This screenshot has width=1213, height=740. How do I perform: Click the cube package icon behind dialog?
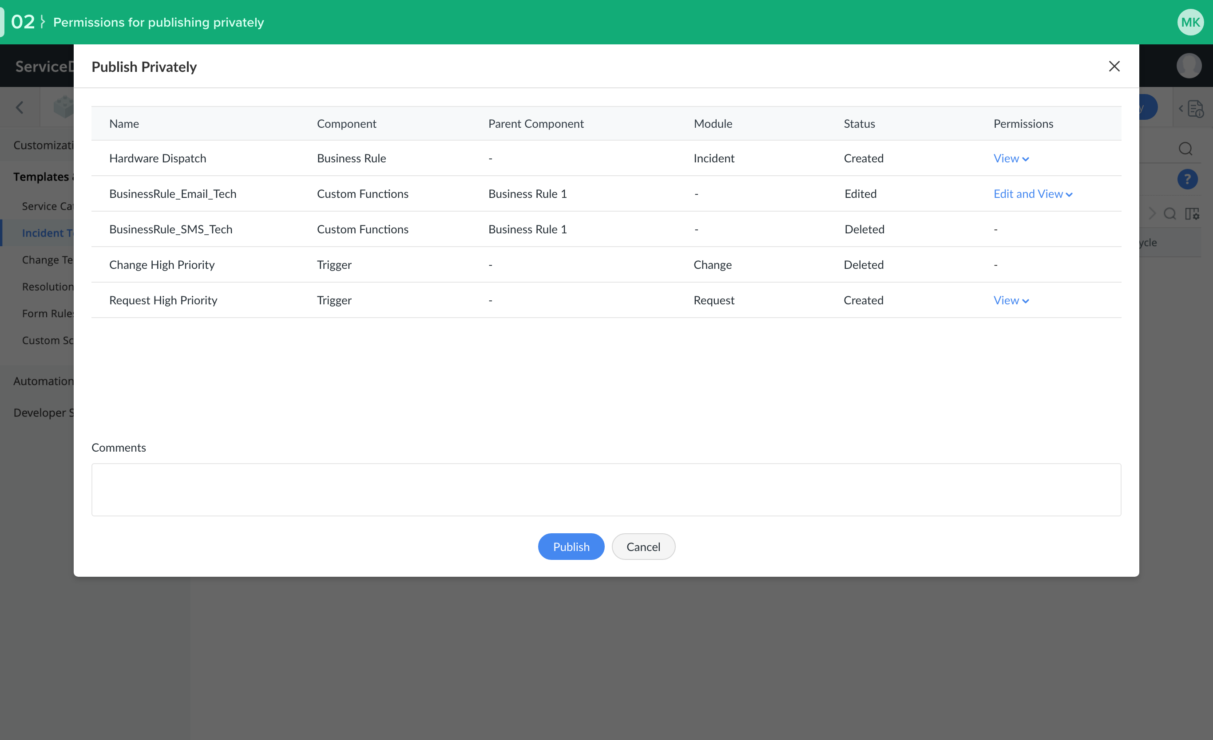point(63,107)
